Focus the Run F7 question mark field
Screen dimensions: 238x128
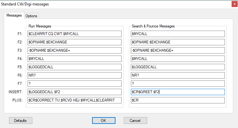pyautogui.click(x=74, y=84)
